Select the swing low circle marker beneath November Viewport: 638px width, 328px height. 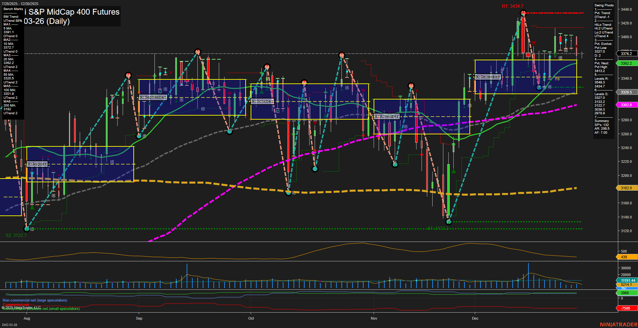pyautogui.click(x=395, y=165)
